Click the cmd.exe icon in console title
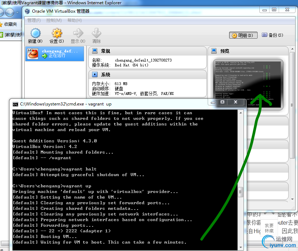 click(x=15, y=104)
